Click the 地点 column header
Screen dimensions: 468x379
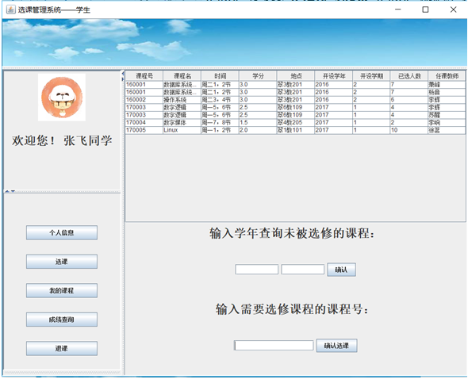pyautogui.click(x=296, y=76)
